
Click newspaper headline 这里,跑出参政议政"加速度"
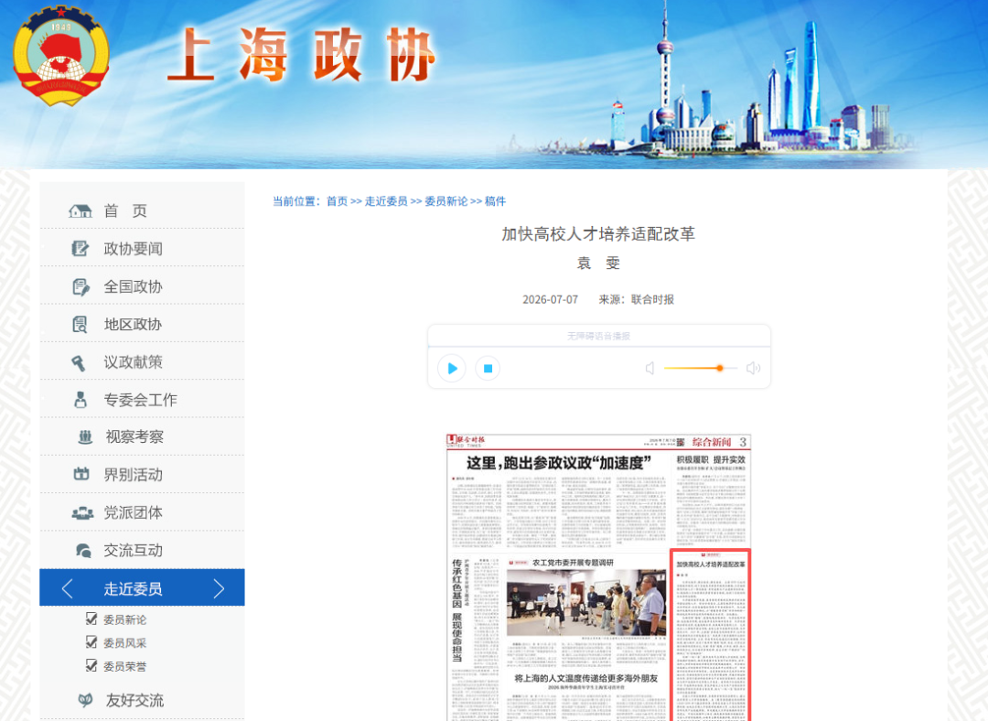[558, 463]
